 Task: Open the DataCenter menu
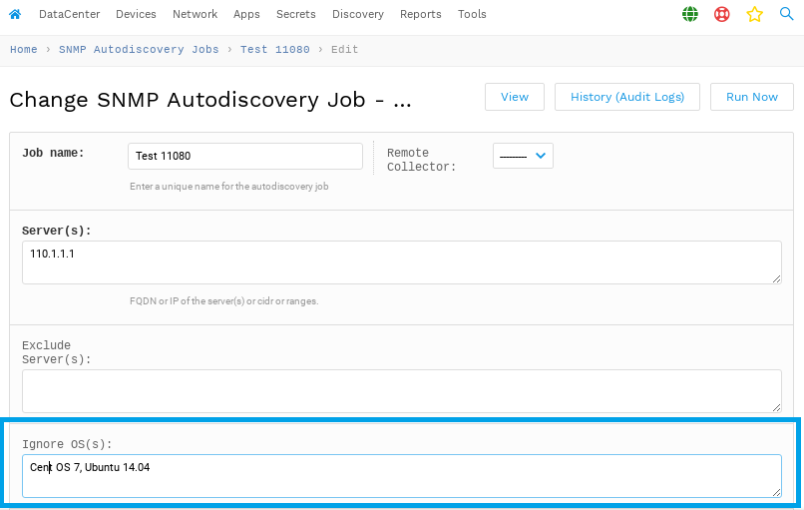70,14
